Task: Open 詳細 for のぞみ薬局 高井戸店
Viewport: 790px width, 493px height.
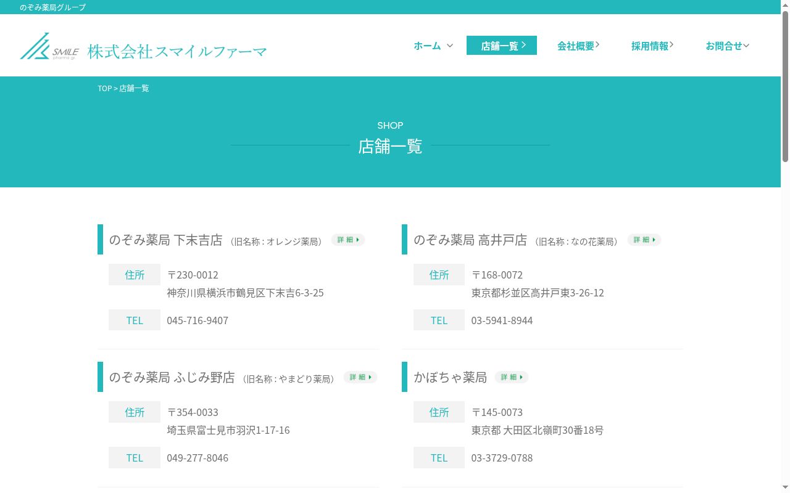Action: click(644, 240)
